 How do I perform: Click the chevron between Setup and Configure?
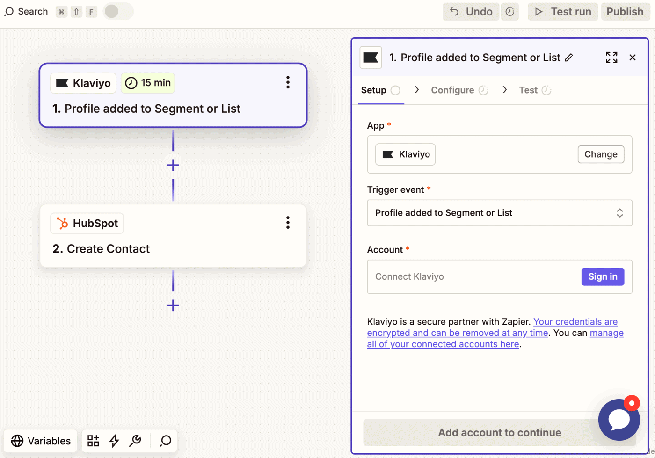coord(416,90)
